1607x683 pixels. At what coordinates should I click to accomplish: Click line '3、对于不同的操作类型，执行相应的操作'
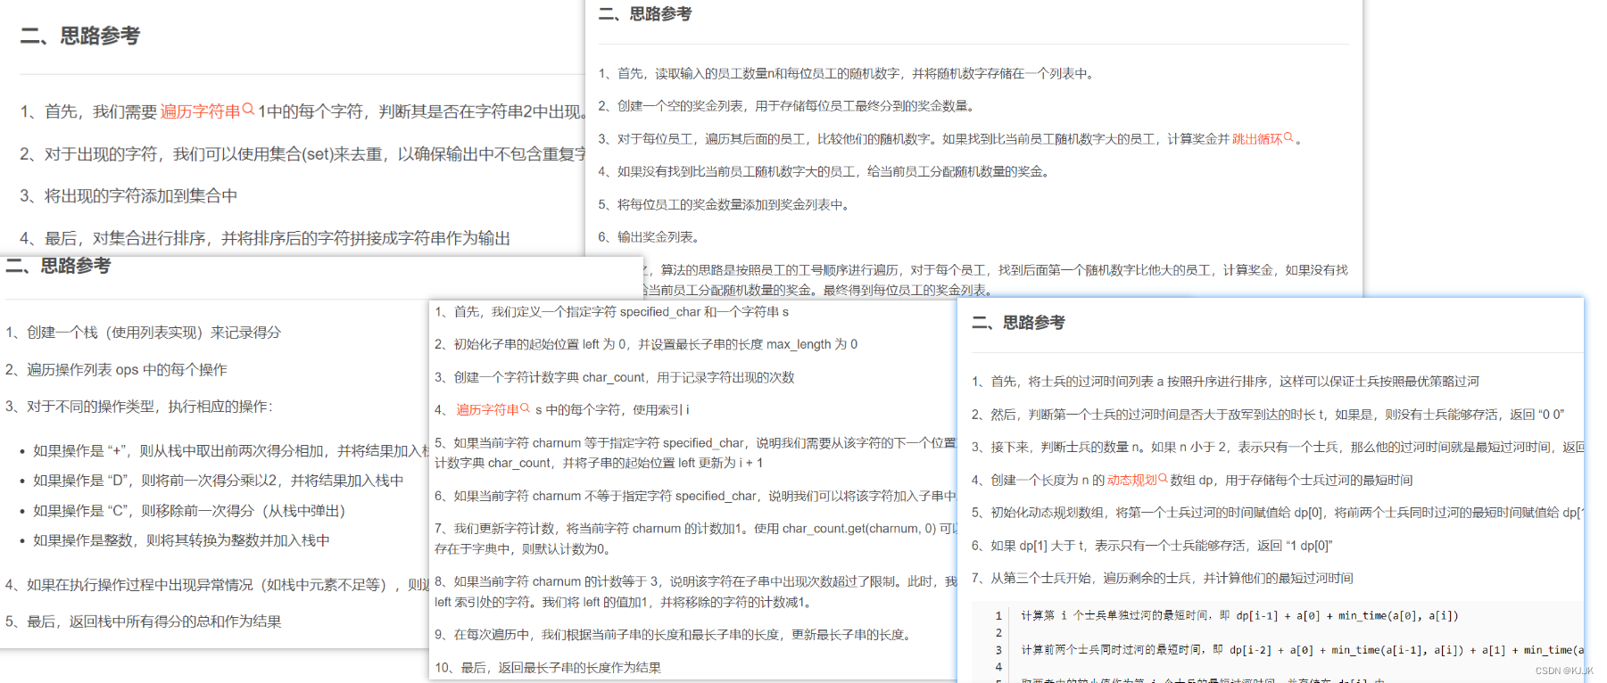pyautogui.click(x=139, y=407)
